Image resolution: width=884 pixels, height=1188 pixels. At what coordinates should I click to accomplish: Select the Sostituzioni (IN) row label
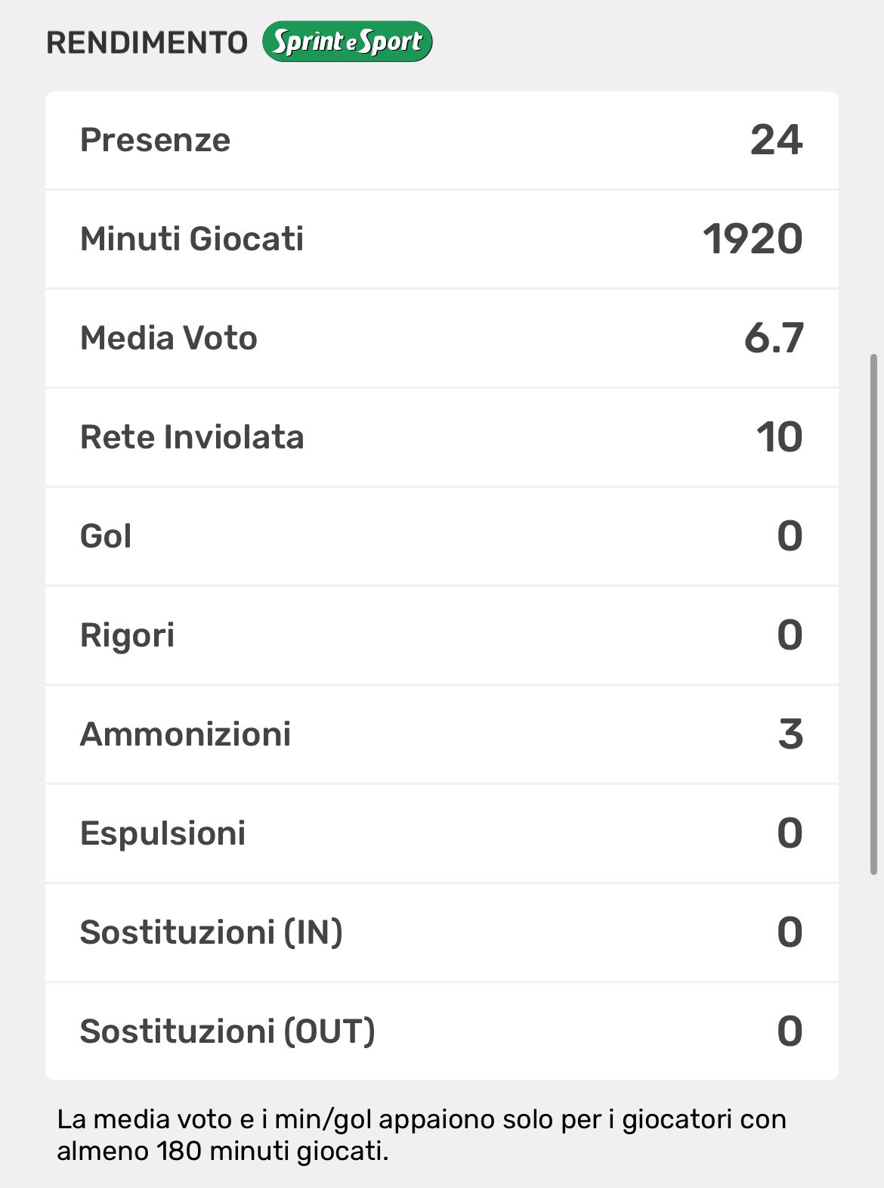[211, 932]
